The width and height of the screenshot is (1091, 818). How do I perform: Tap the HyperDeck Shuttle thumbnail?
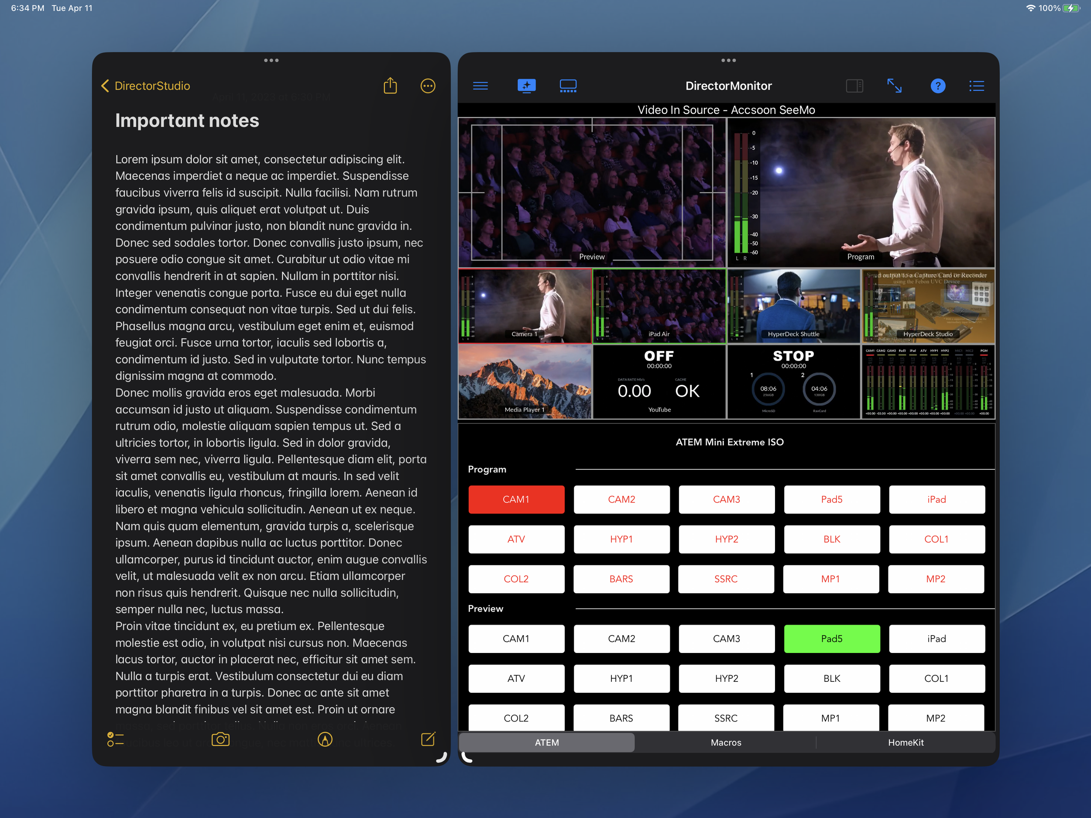click(x=793, y=306)
